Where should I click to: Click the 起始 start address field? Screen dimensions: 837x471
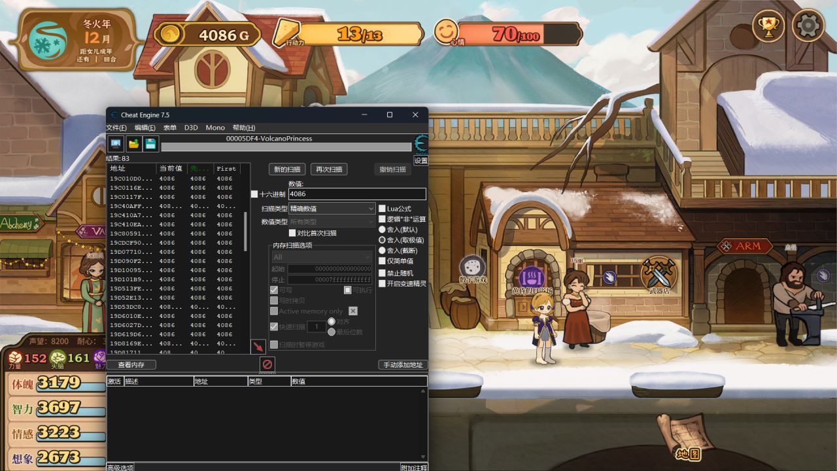[x=330, y=269]
